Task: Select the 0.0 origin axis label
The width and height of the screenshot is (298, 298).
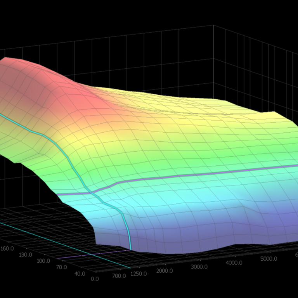Action: (x=94, y=279)
